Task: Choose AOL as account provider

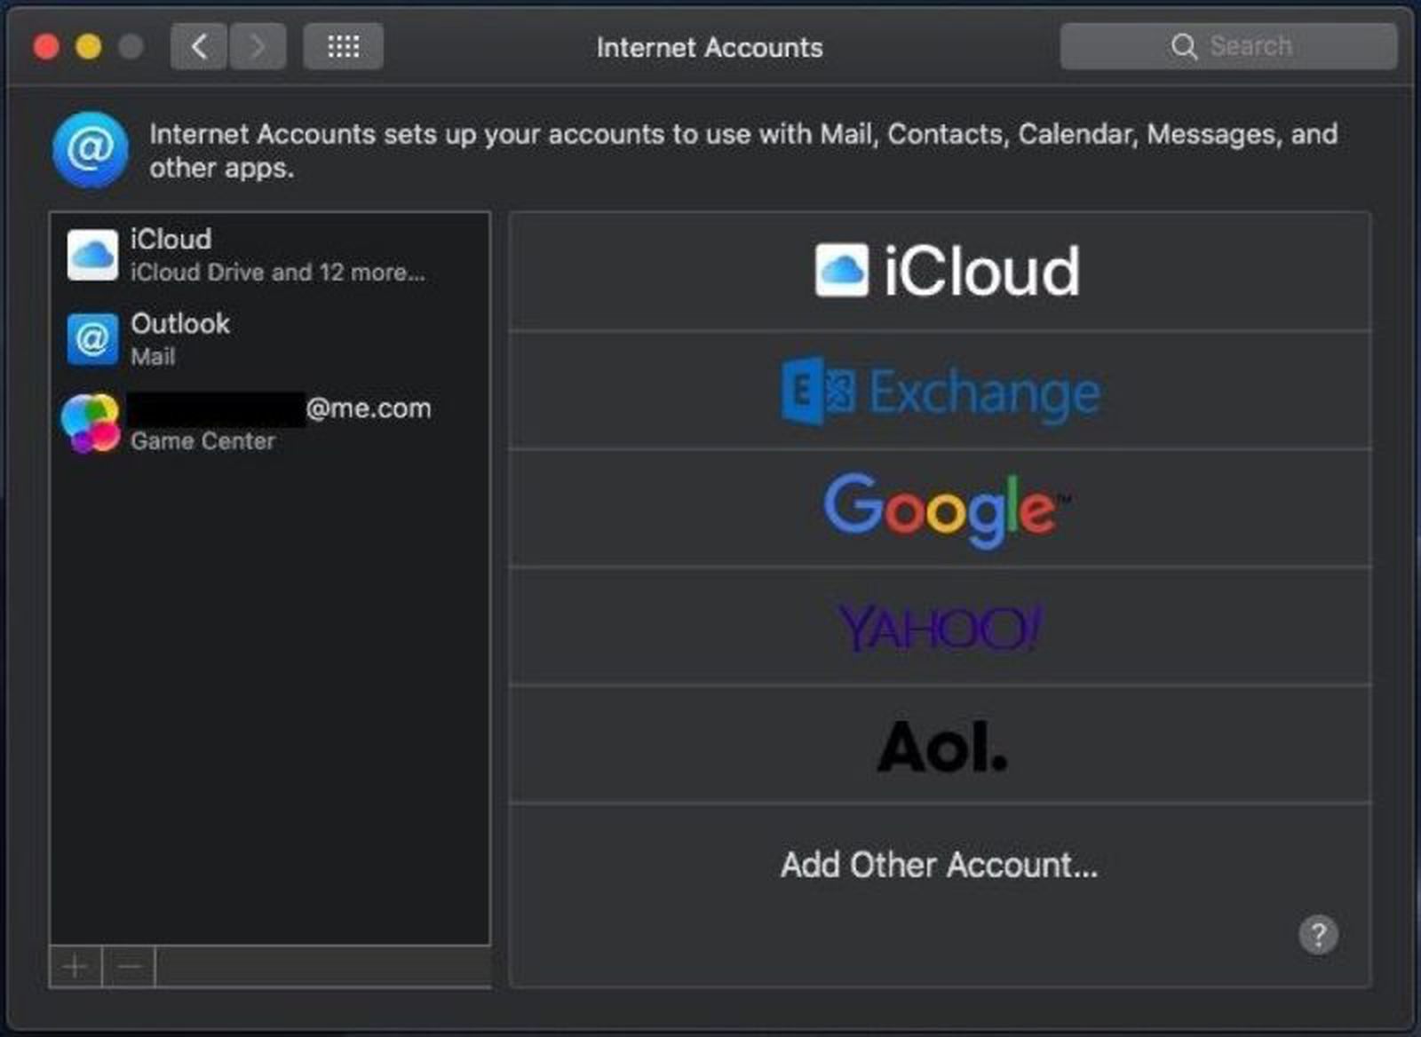Action: point(941,746)
